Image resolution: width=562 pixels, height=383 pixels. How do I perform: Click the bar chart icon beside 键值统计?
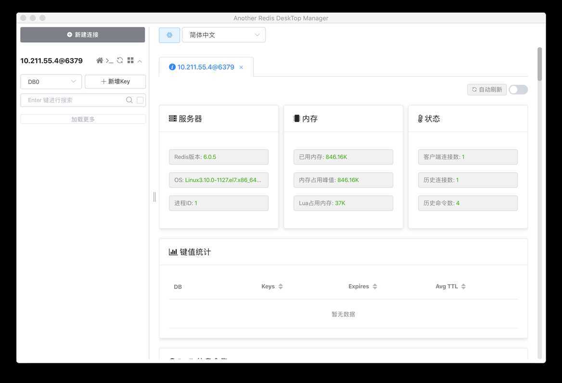pos(173,252)
